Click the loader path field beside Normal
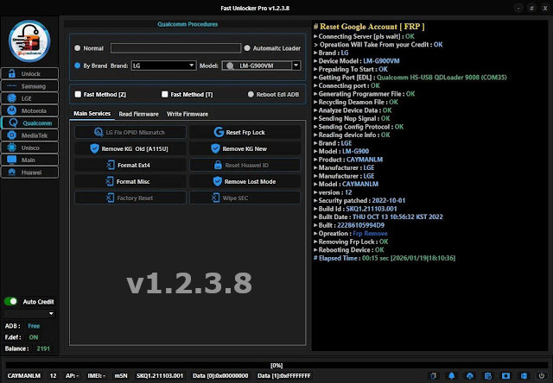The width and height of the screenshot is (553, 383). point(175,48)
